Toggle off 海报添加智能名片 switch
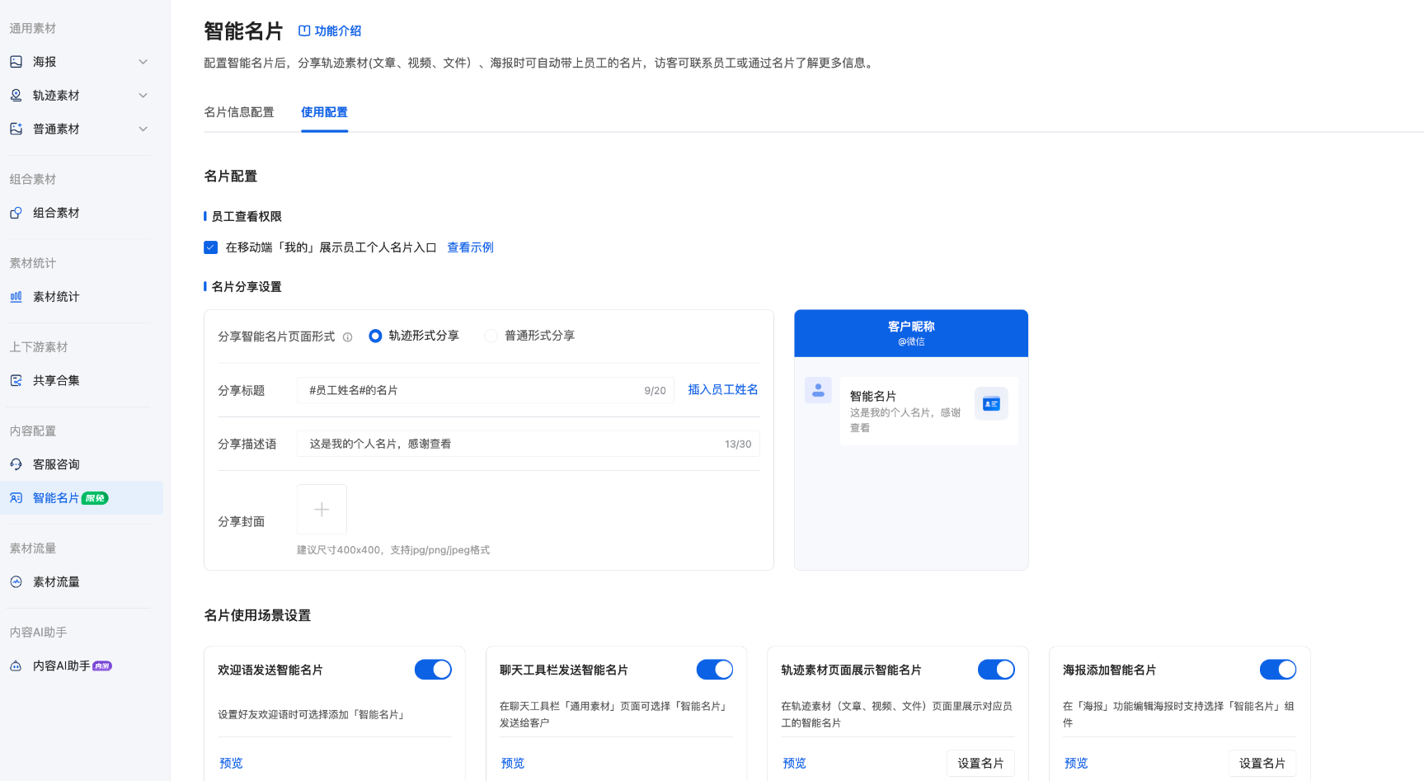 tap(1278, 670)
